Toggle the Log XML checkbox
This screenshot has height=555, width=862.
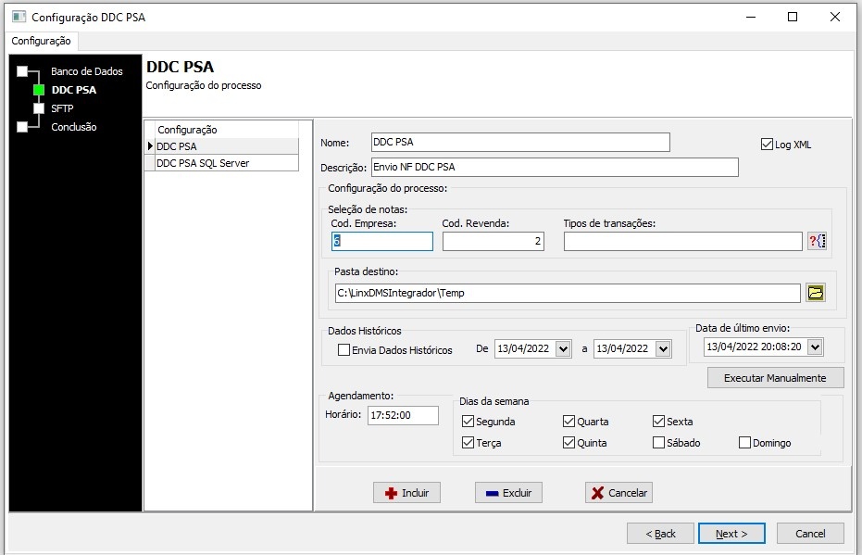767,145
